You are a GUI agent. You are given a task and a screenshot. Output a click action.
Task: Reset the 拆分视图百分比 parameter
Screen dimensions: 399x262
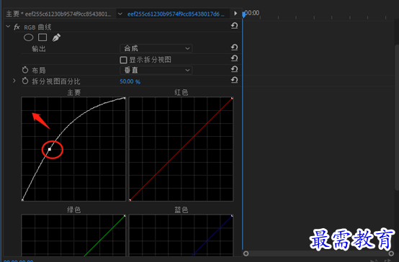pos(234,80)
